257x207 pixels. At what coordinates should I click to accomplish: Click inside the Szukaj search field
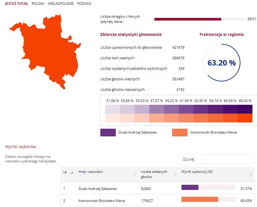pyautogui.click(x=227, y=159)
